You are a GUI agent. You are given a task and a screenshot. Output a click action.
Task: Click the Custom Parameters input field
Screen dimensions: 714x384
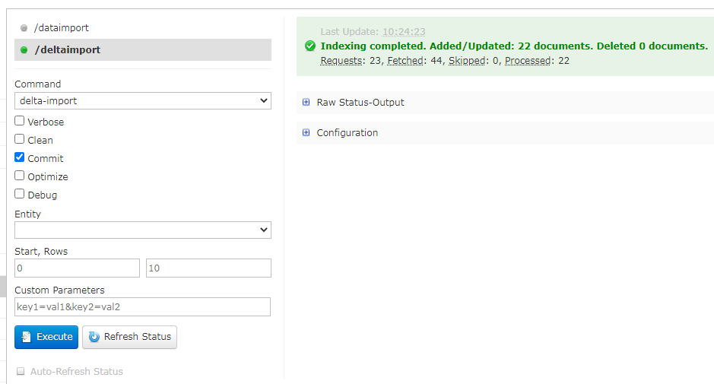click(143, 306)
